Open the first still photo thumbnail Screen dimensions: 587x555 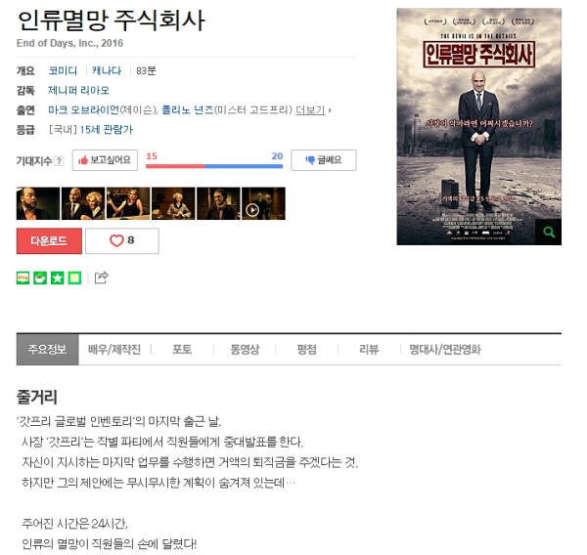pyautogui.click(x=38, y=203)
